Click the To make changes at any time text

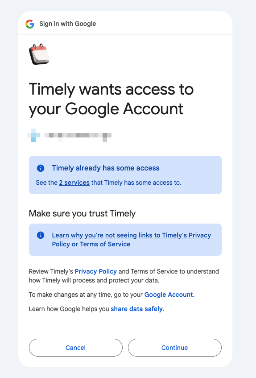(x=86, y=295)
